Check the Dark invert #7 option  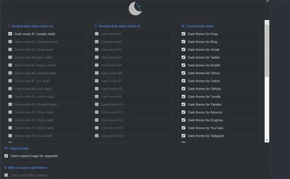pyautogui.click(x=97, y=81)
